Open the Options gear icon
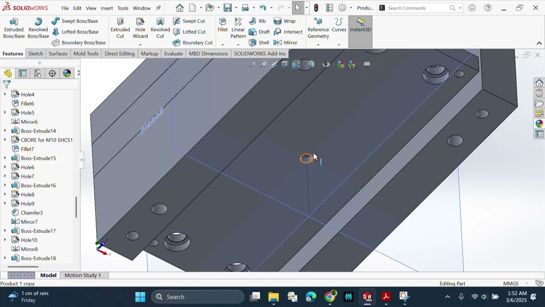Image resolution: width=545 pixels, height=307 pixels. click(x=342, y=8)
